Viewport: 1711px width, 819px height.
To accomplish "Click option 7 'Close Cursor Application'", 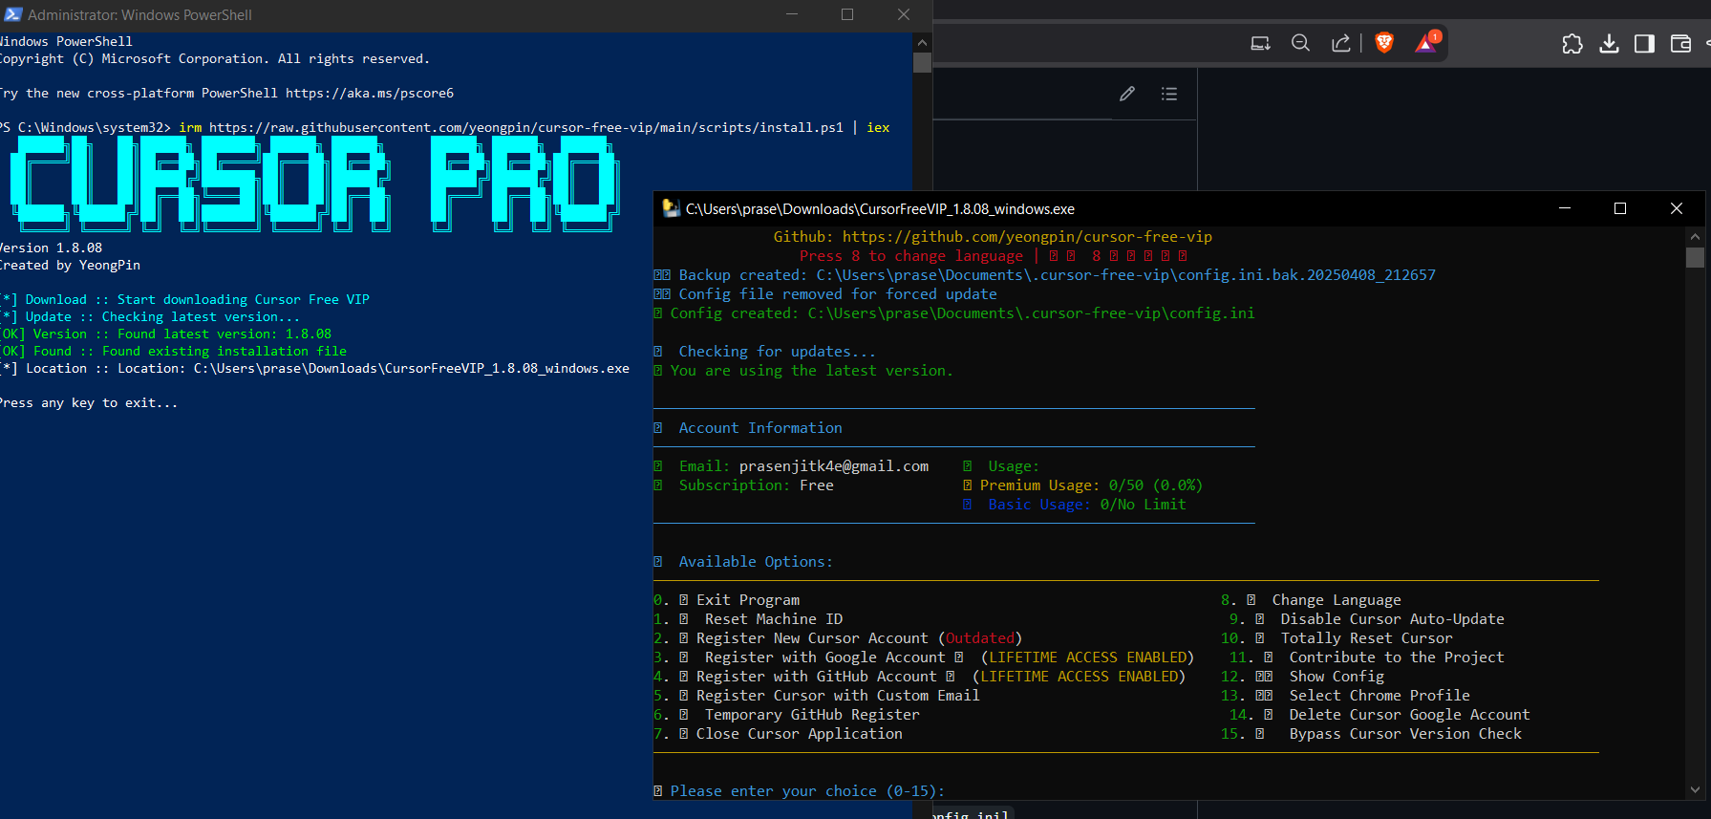I will pyautogui.click(x=778, y=734).
